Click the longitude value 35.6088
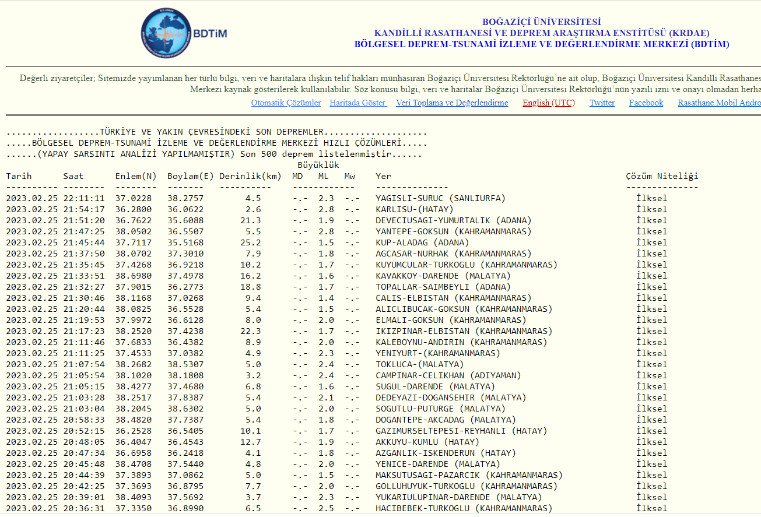Viewport: 761px width, 517px height. (185, 220)
